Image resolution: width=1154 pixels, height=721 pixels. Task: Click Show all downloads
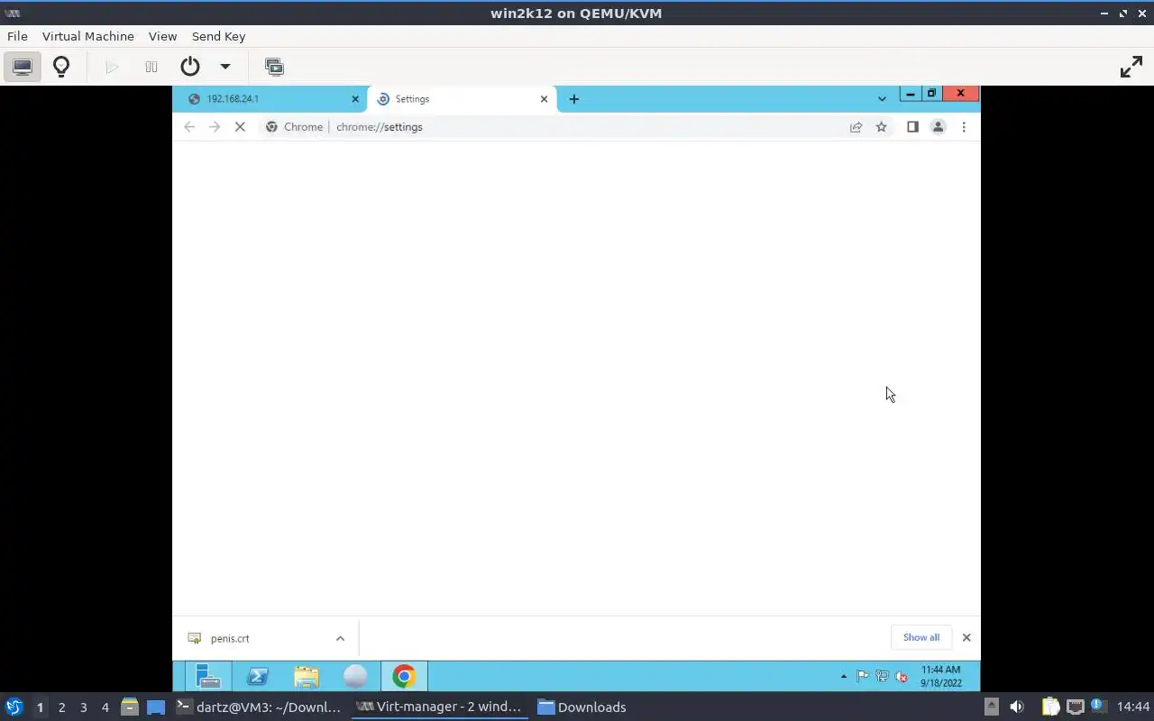(x=920, y=637)
